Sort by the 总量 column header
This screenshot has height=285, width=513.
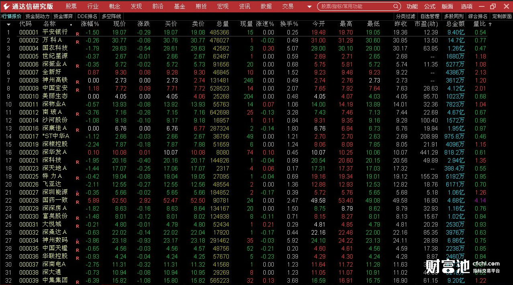click(x=222, y=24)
